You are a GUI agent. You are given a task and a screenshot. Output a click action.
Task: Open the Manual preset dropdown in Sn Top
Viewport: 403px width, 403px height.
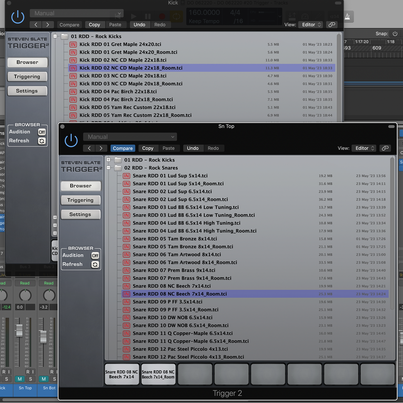pyautogui.click(x=130, y=137)
